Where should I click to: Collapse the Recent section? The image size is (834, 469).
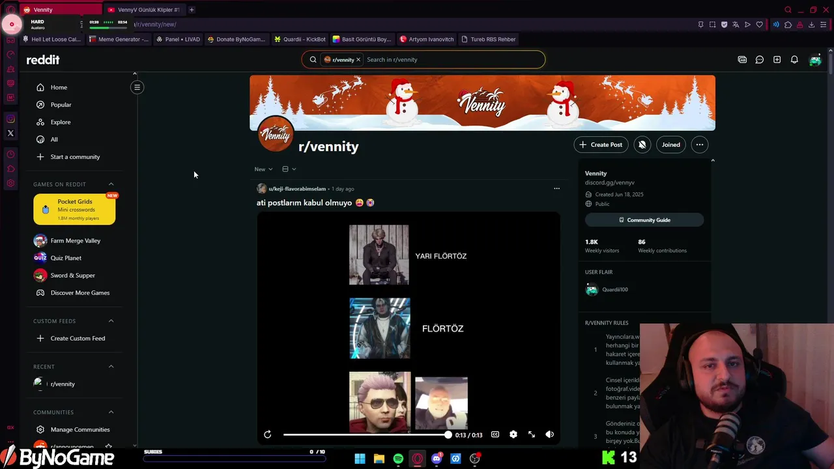(111, 367)
